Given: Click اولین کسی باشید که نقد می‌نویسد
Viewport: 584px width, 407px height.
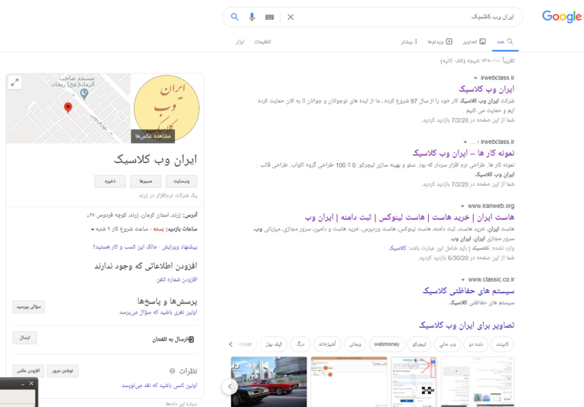Looking at the screenshot, I should pyautogui.click(x=160, y=386).
